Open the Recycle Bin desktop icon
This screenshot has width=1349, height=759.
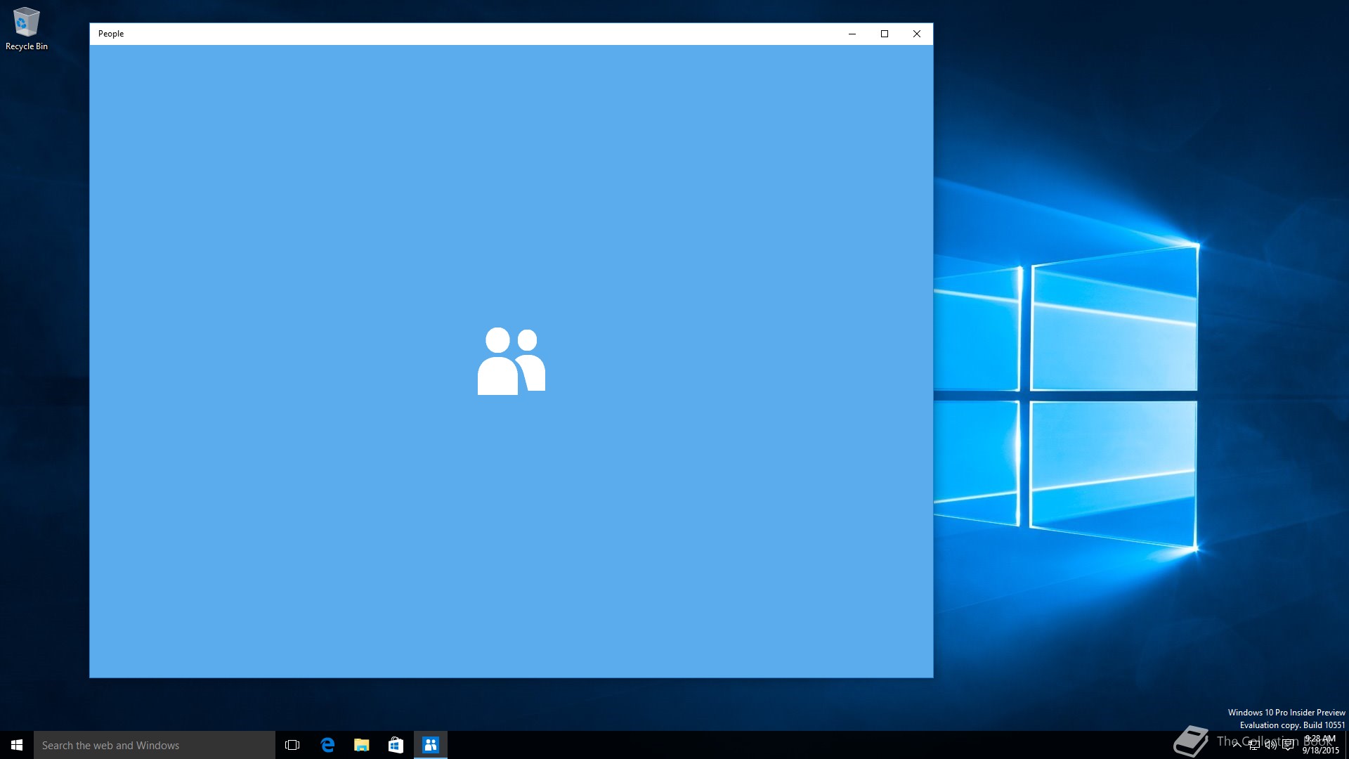pyautogui.click(x=27, y=29)
